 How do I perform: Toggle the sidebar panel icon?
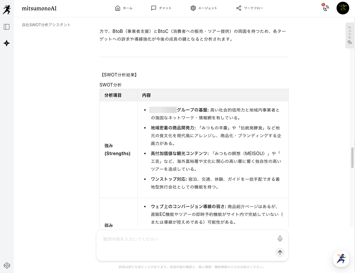point(7,27)
